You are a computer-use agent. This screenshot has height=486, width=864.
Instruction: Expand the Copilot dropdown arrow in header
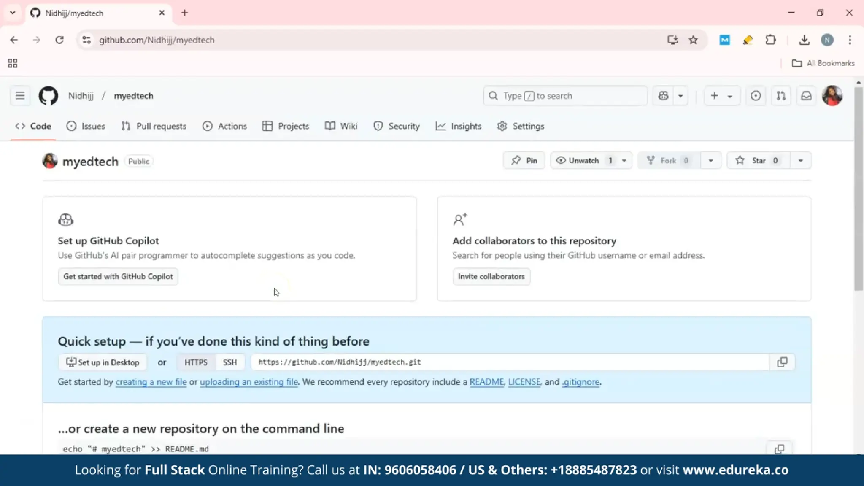pos(680,96)
